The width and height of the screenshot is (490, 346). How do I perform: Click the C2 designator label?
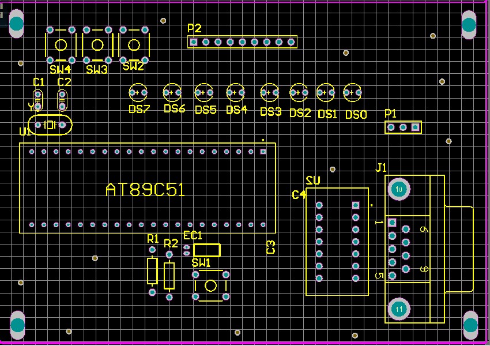64,82
